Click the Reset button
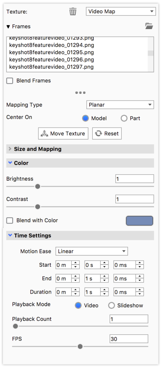 [x=107, y=134]
